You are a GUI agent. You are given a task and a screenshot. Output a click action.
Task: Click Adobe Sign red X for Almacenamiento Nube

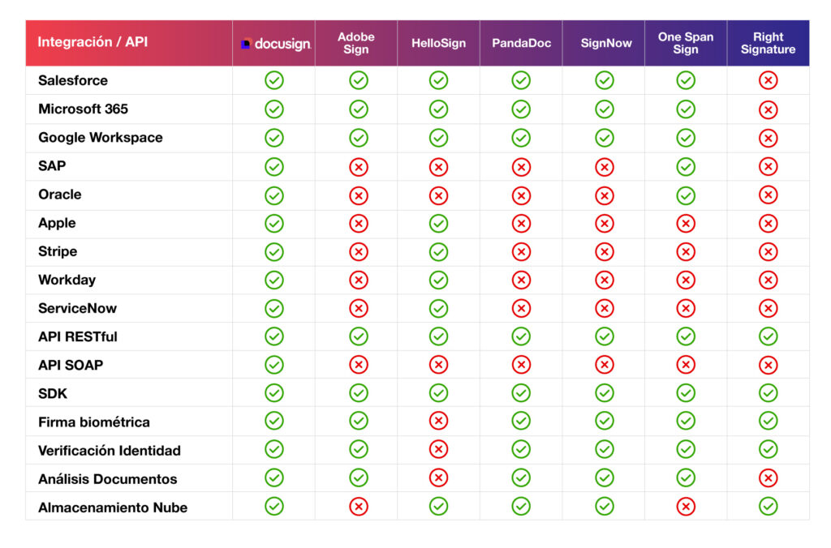(358, 507)
